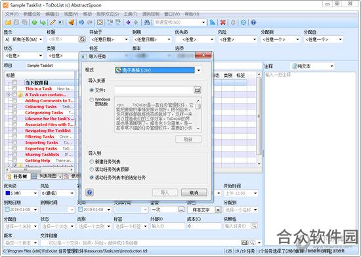The width and height of the screenshot is (361, 257).
Task: Click the preferences gear icon
Action: [244, 22]
